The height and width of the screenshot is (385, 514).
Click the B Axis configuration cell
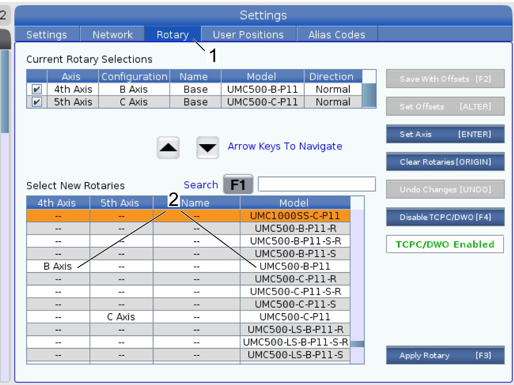(x=134, y=89)
